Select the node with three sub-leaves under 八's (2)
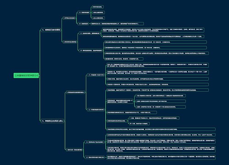Viewport: 229px width, 165px height. click(x=120, y=101)
